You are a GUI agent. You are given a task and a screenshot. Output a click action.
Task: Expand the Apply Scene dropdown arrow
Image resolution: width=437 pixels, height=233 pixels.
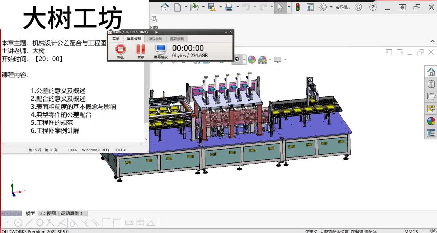coord(269,60)
